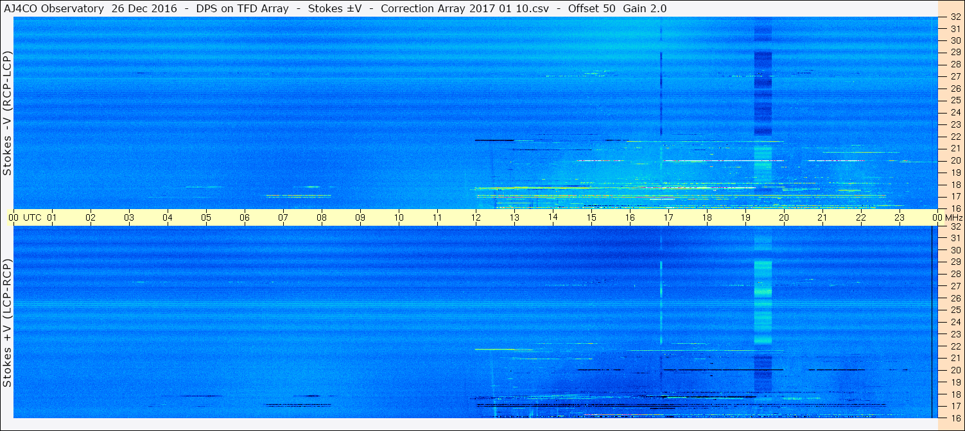This screenshot has width=965, height=431.
Task: Select the 22 hour marker on UTC time axis
Action: pyautogui.click(x=861, y=218)
